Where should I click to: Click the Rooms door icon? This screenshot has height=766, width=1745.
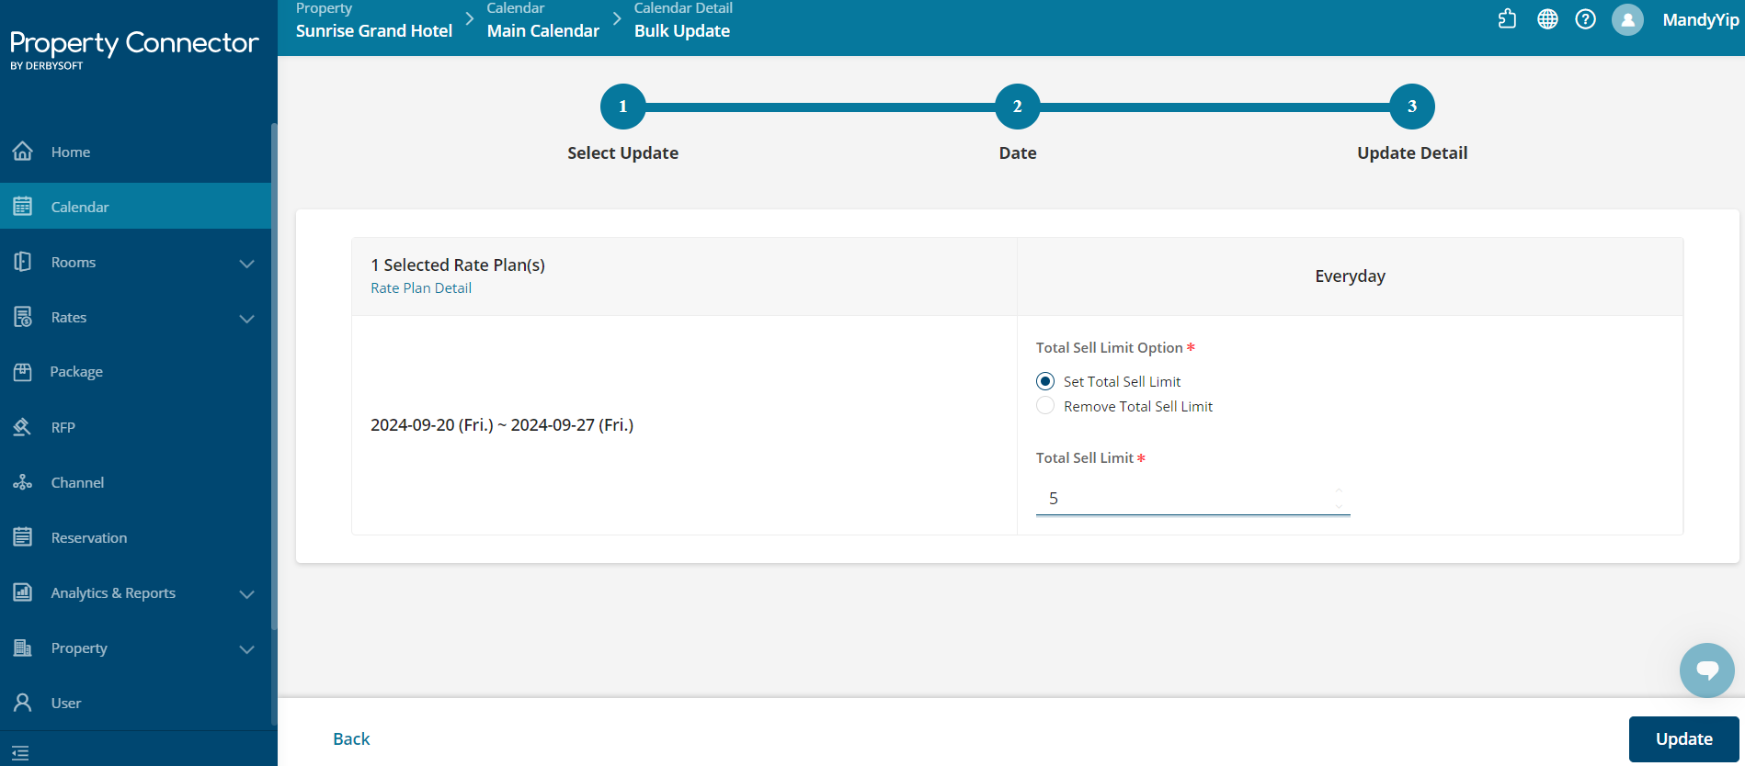23,262
